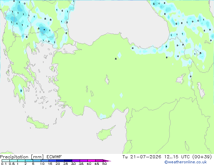Screen dimensions: 214x165
Task: Click the '12..15 UTC' time label
Action: (177, 157)
